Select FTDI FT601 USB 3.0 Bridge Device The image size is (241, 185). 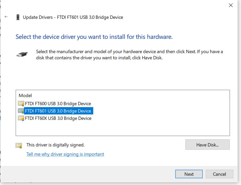[58, 111]
